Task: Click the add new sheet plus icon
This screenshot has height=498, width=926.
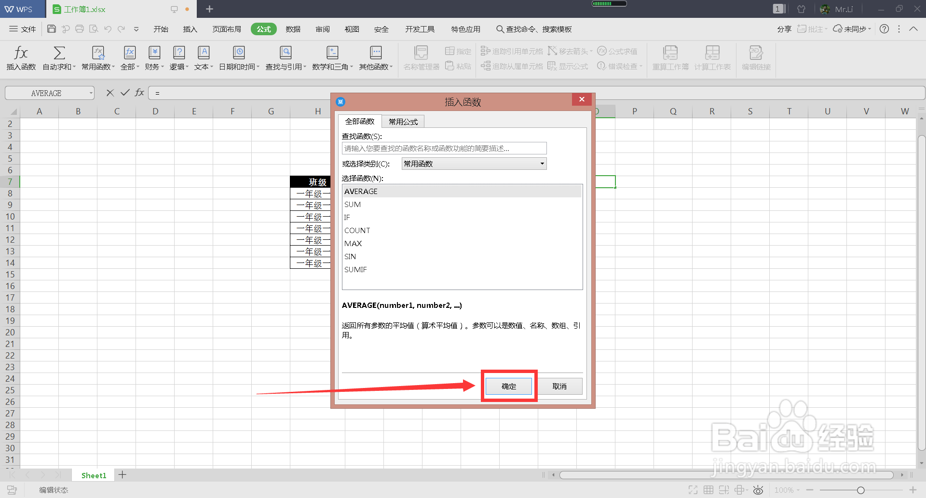Action: point(123,475)
